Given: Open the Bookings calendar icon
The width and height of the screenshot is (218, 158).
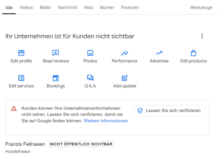Looking at the screenshot, I should point(56,78).
